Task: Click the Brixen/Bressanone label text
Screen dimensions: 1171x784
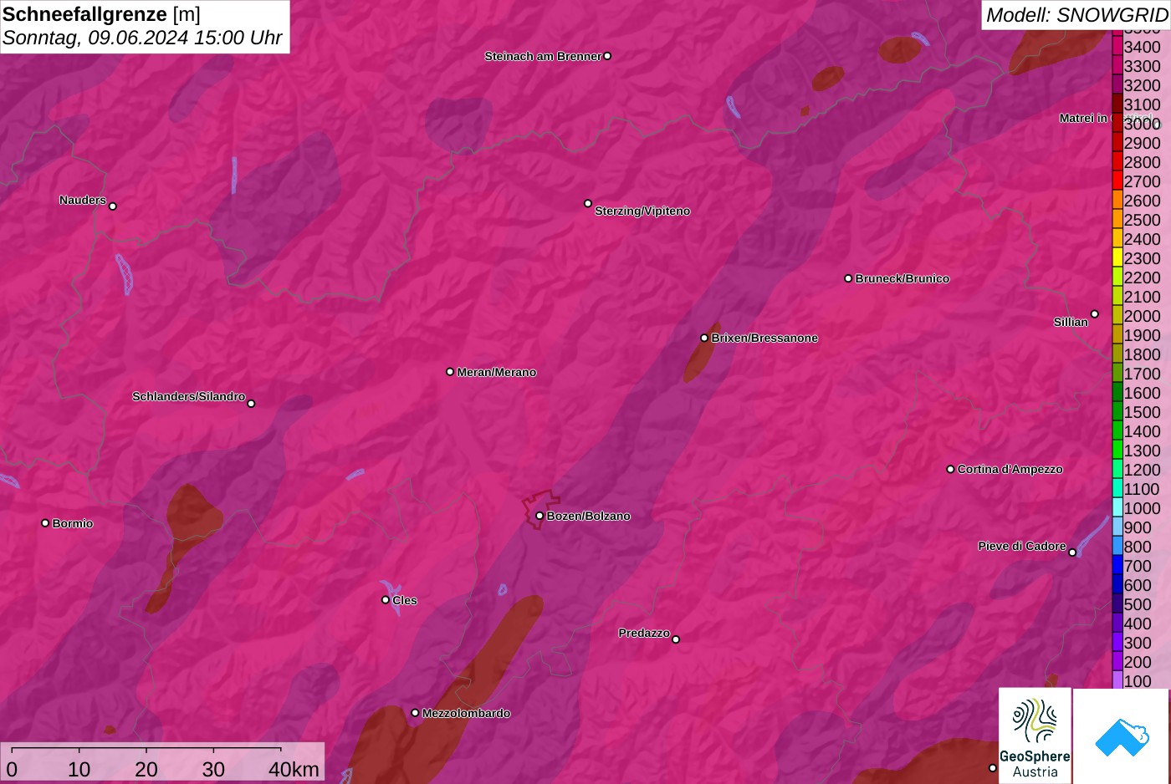Action: 764,338
